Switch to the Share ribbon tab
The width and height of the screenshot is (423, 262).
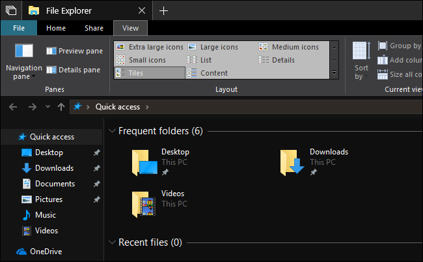pos(94,28)
